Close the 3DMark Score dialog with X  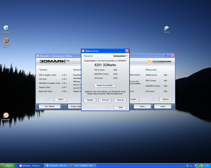tap(127, 51)
